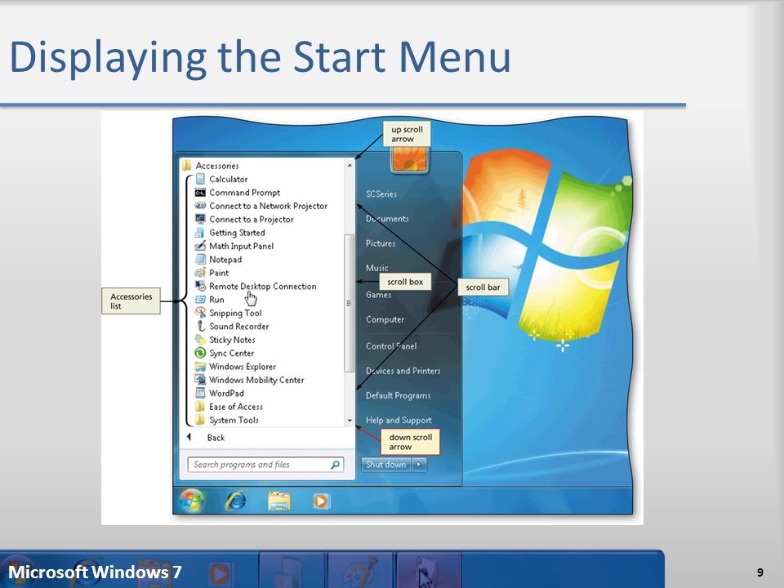This screenshot has width=784, height=588.
Task: Open Documents from the Start menu
Action: [387, 219]
